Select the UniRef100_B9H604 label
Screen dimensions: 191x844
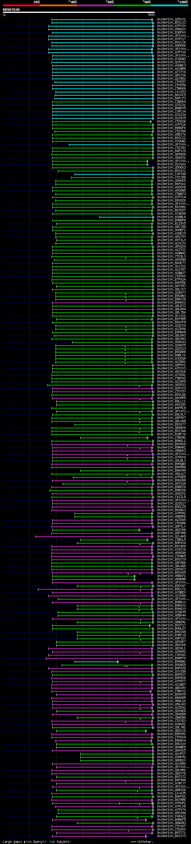(171, 740)
